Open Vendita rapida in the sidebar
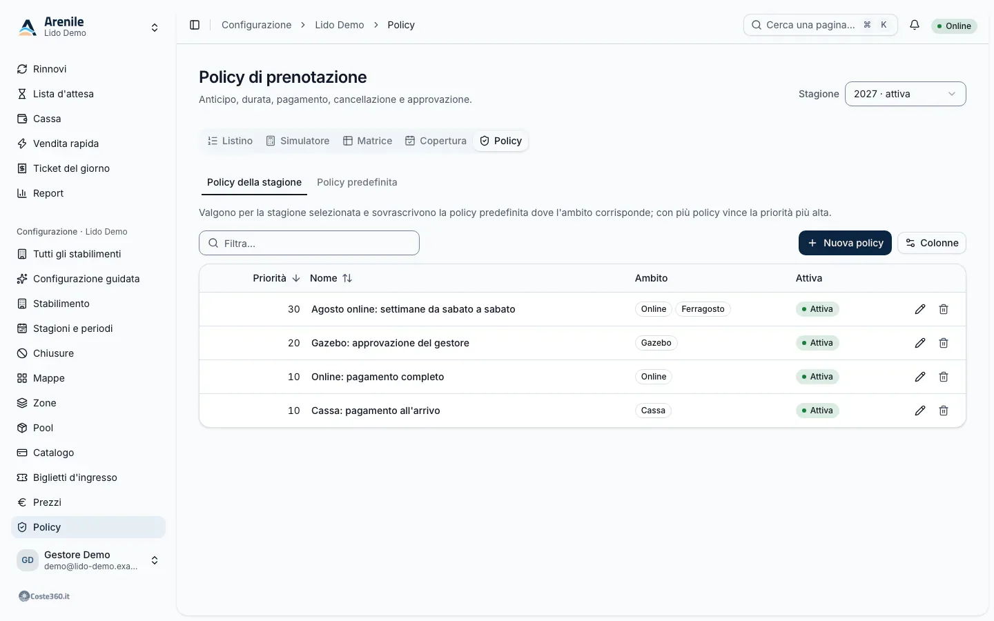The width and height of the screenshot is (994, 621). pos(88,144)
